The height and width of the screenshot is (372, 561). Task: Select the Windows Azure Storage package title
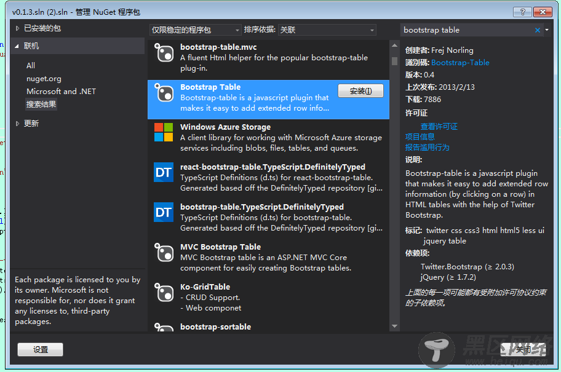coord(225,127)
